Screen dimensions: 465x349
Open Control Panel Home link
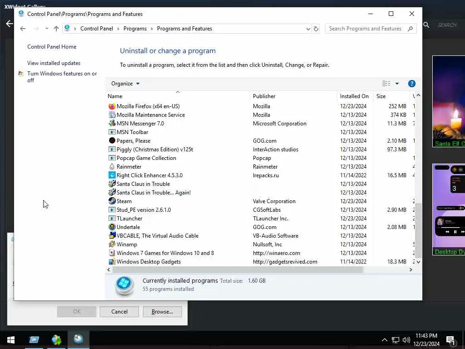[52, 47]
